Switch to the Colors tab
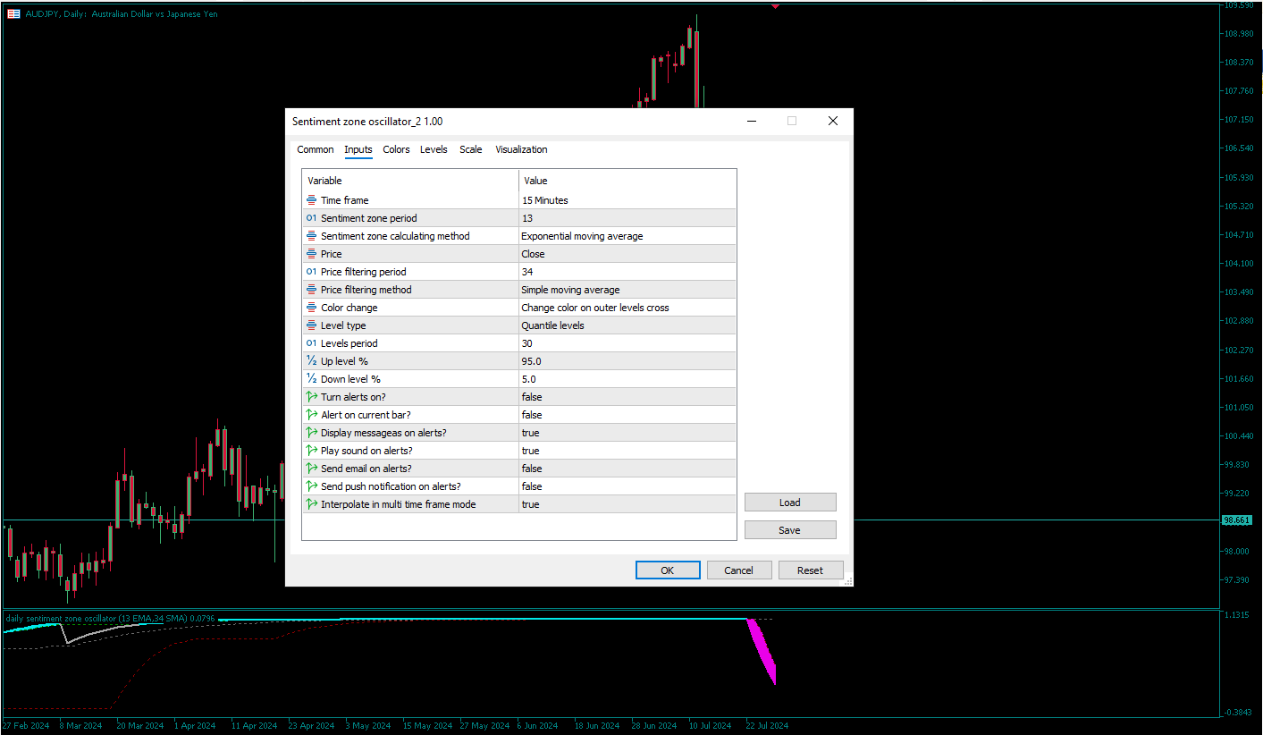This screenshot has width=1263, height=735. pyautogui.click(x=396, y=149)
